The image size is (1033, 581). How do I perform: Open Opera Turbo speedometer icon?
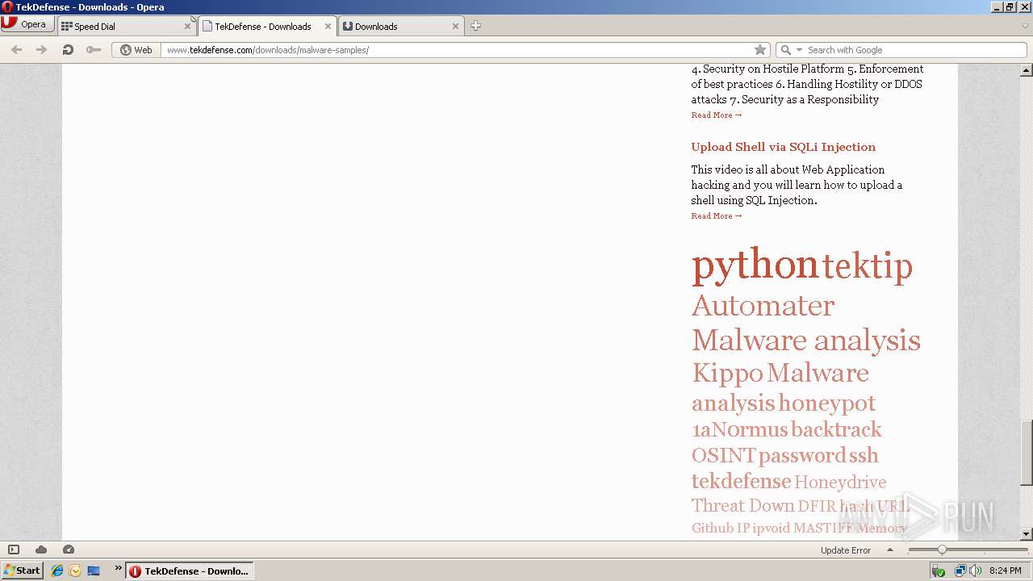tap(69, 550)
